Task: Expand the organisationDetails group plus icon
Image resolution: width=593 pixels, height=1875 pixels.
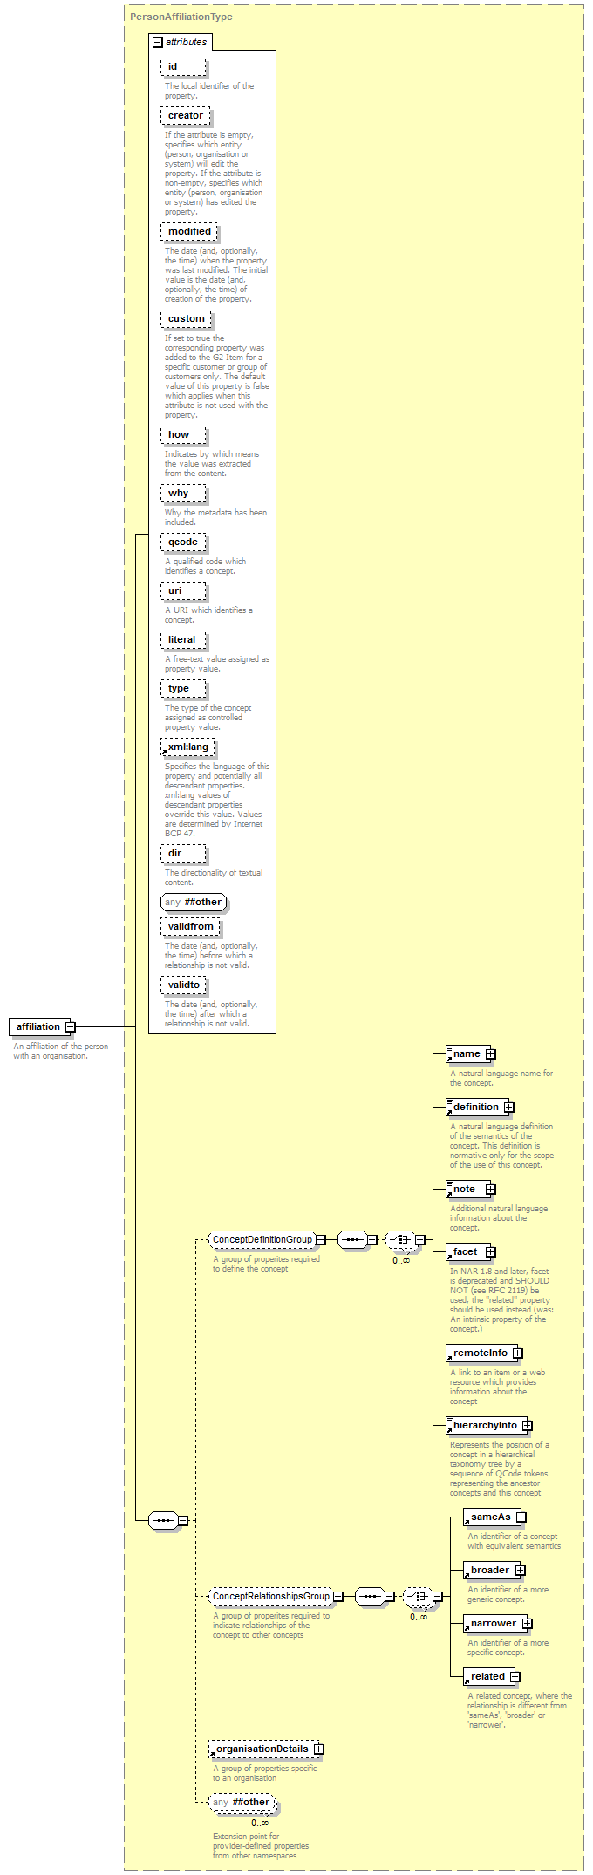Action: (318, 1749)
